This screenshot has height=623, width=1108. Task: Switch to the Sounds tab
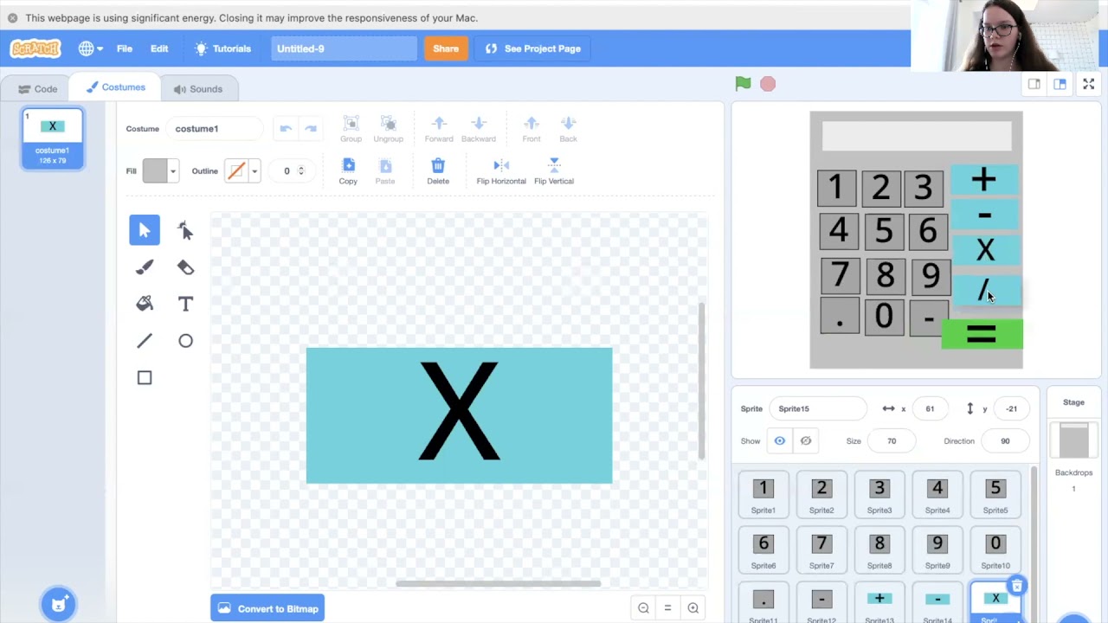point(197,88)
